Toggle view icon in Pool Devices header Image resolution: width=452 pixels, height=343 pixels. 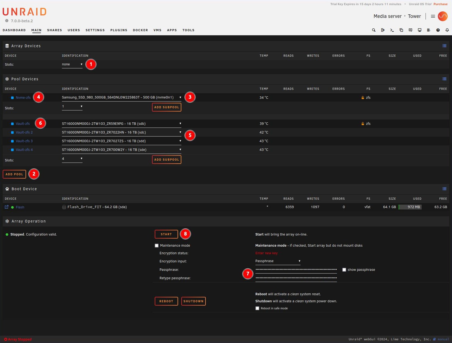444,79
